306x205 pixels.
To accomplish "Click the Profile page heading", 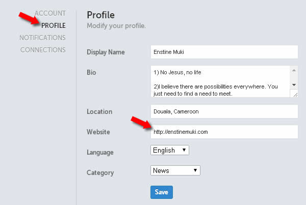I will point(100,15).
